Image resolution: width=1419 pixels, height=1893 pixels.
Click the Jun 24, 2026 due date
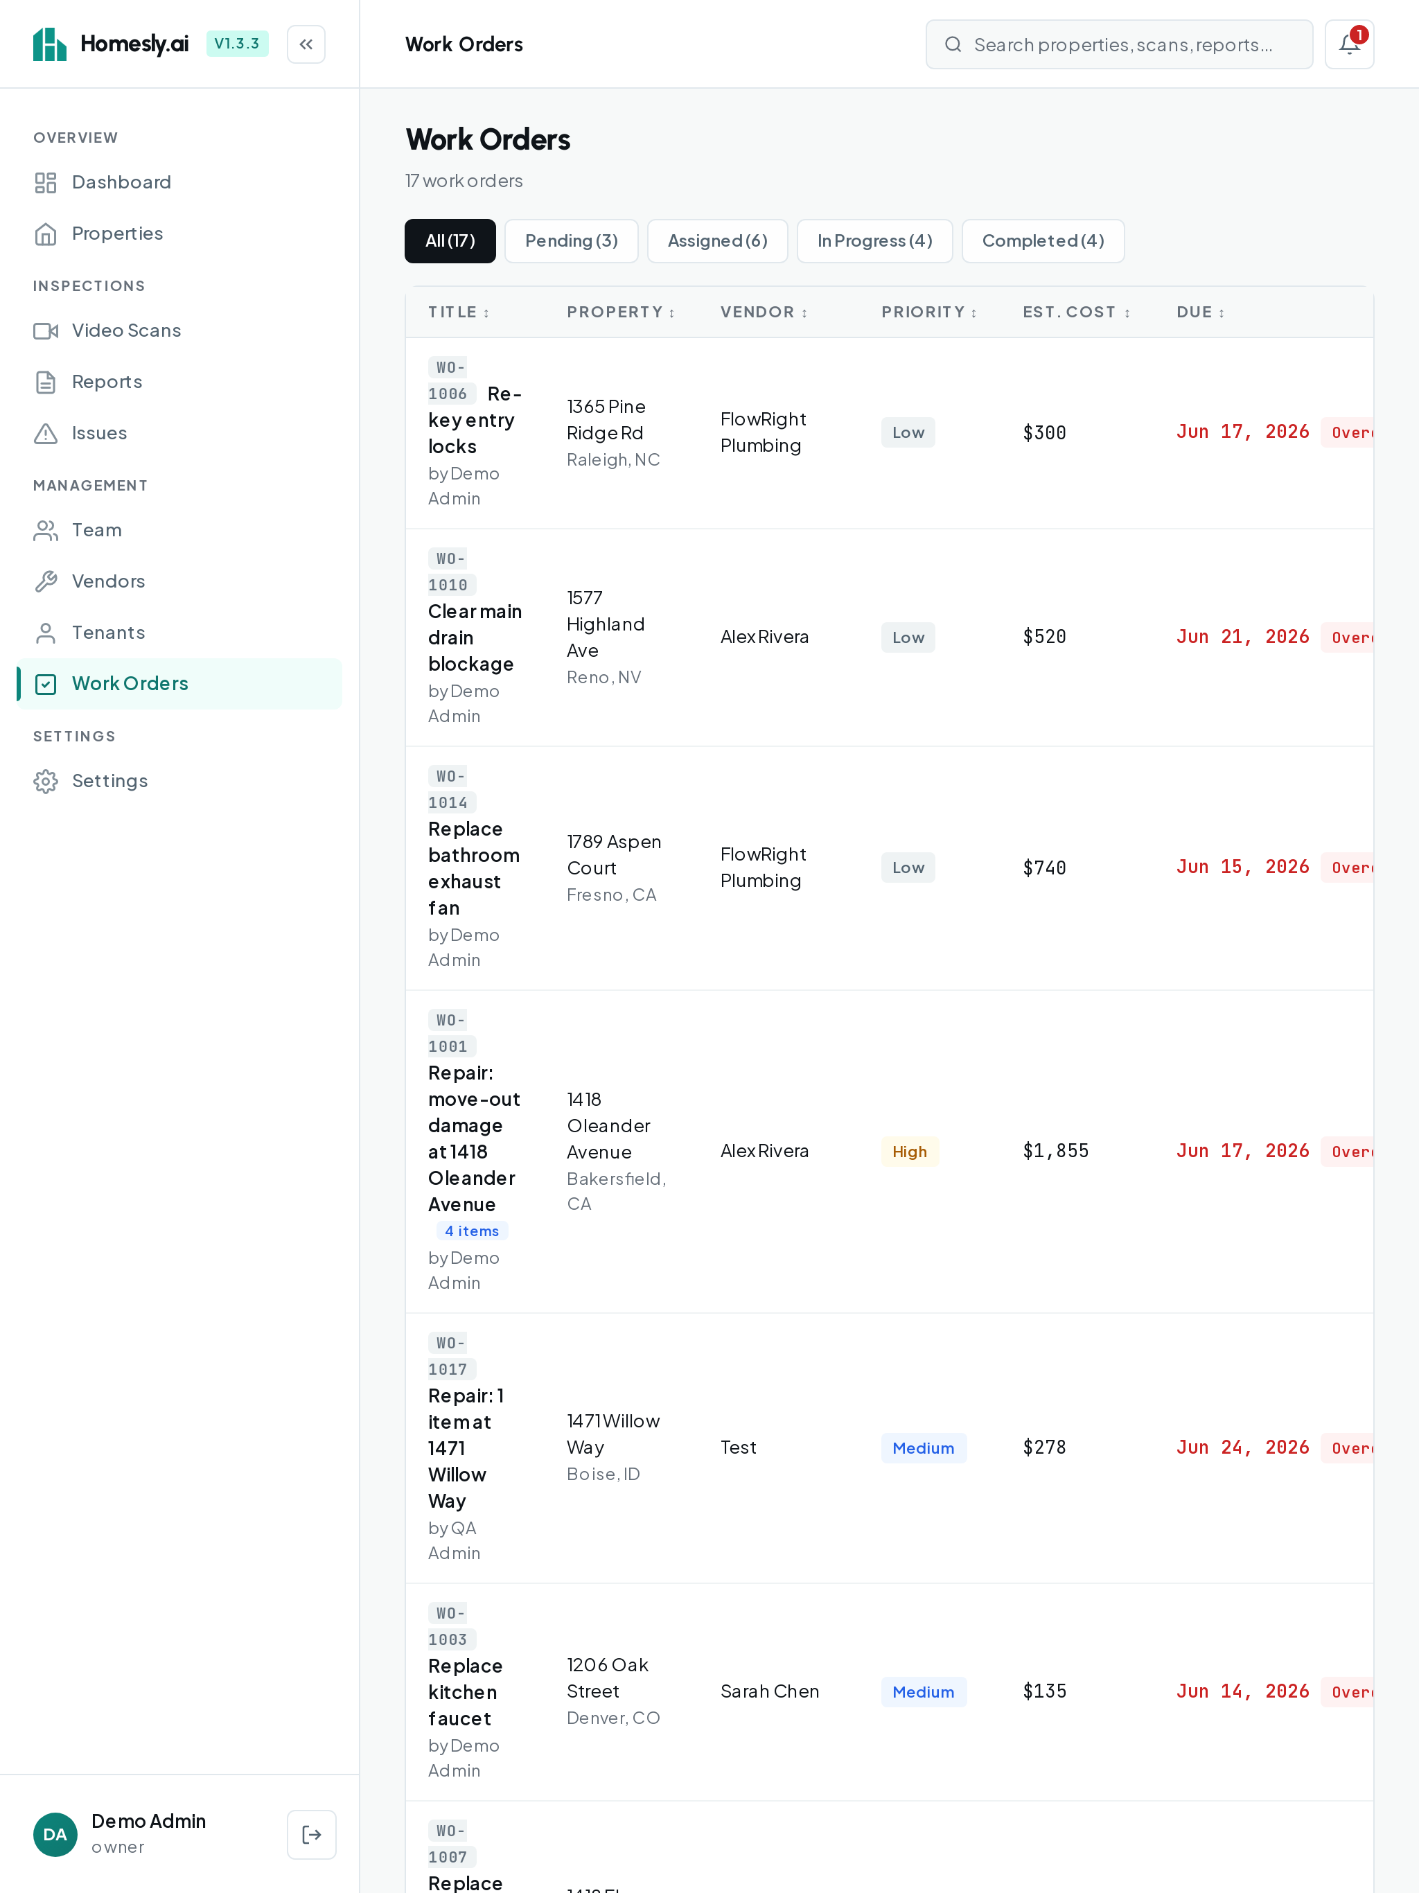click(x=1242, y=1447)
